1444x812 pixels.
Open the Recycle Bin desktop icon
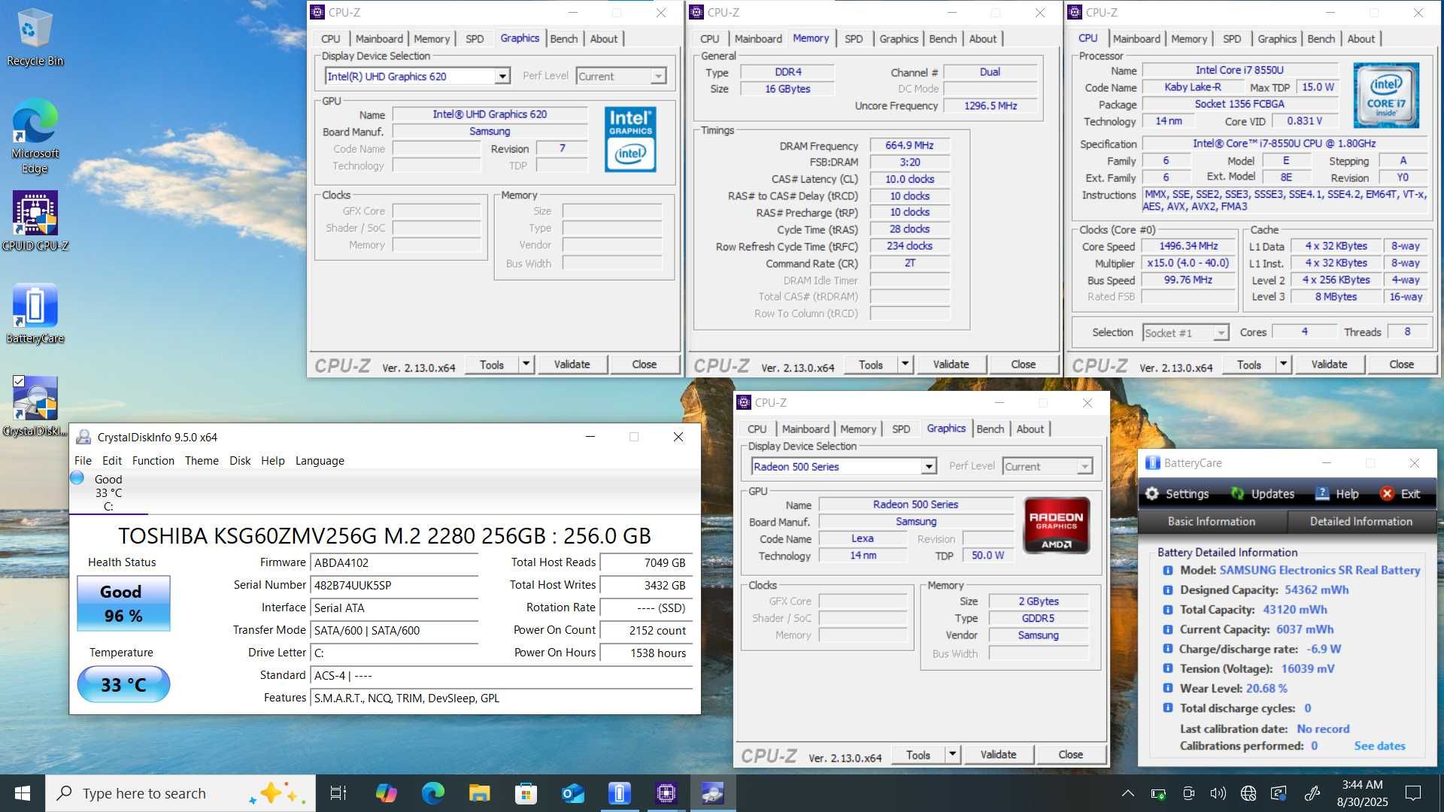(35, 38)
